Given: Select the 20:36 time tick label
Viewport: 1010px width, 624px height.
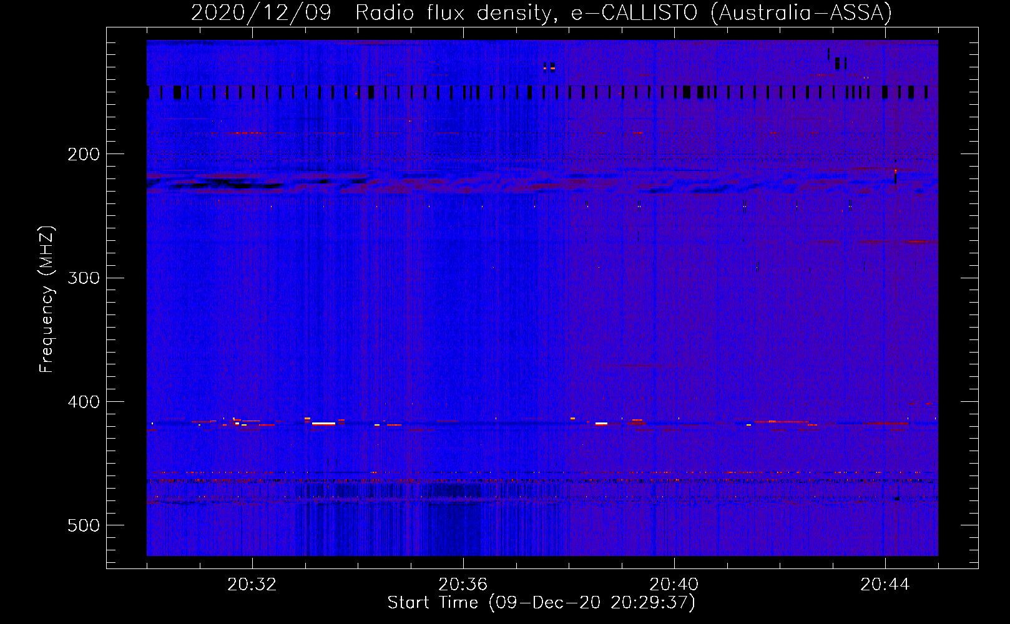Looking at the screenshot, I should (x=463, y=585).
